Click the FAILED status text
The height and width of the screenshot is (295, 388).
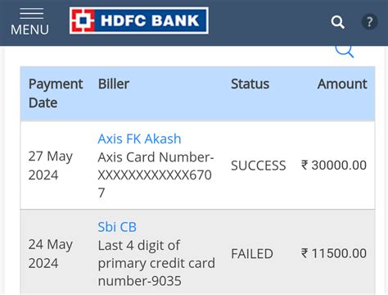tap(252, 254)
